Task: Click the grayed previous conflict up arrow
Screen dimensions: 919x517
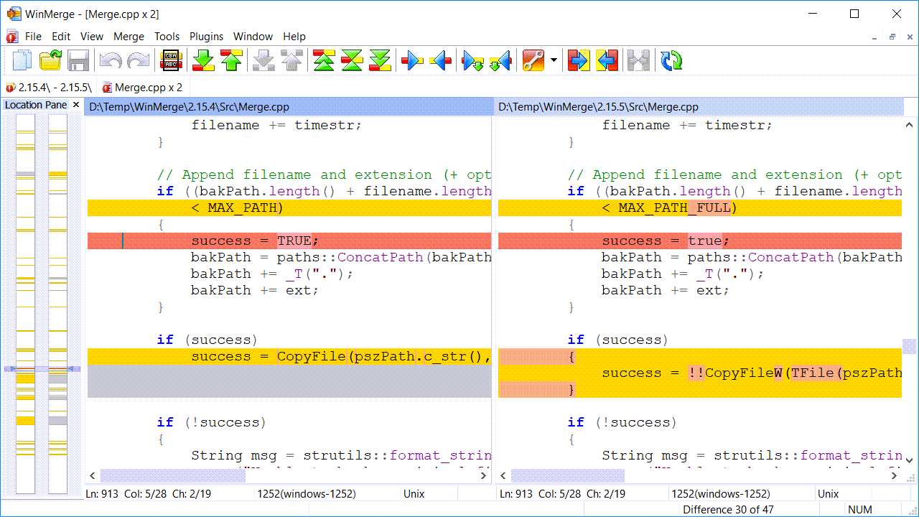Action: pos(291,60)
